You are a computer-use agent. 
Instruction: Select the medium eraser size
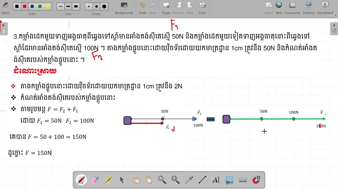[96, 6]
